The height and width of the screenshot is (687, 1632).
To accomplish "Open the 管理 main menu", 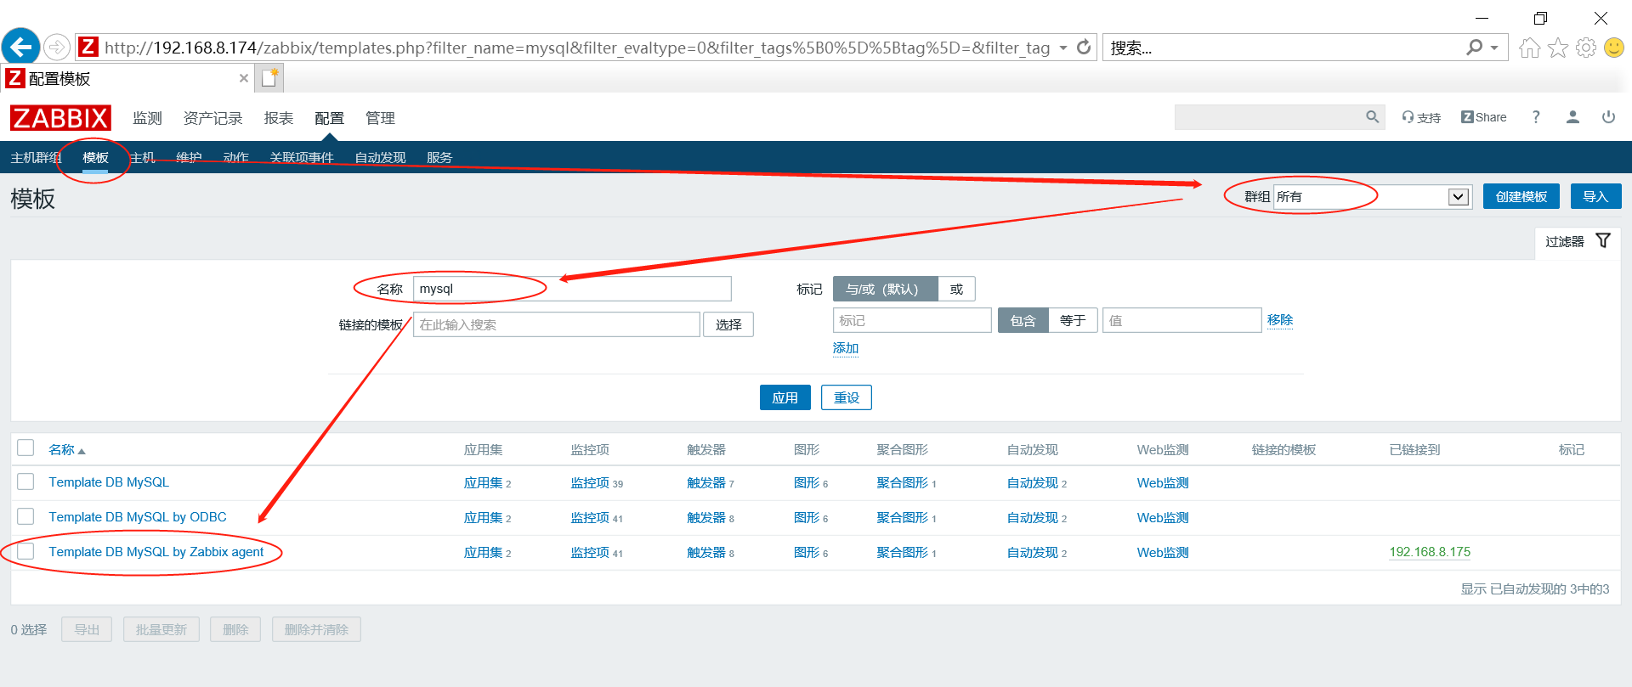I will click(380, 118).
